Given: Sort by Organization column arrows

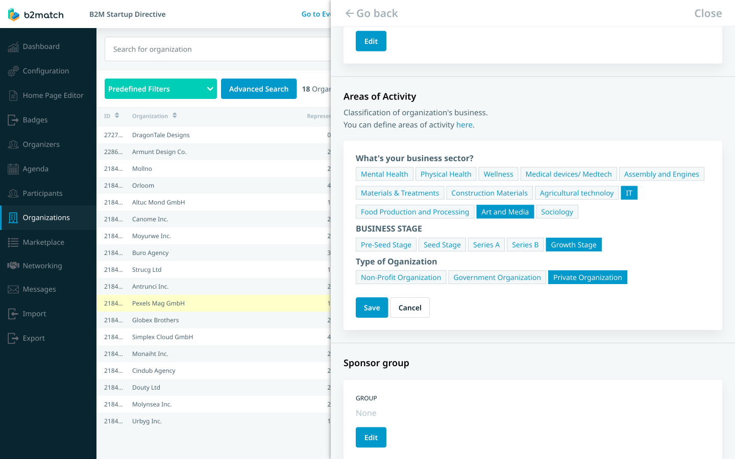Looking at the screenshot, I should click(175, 116).
